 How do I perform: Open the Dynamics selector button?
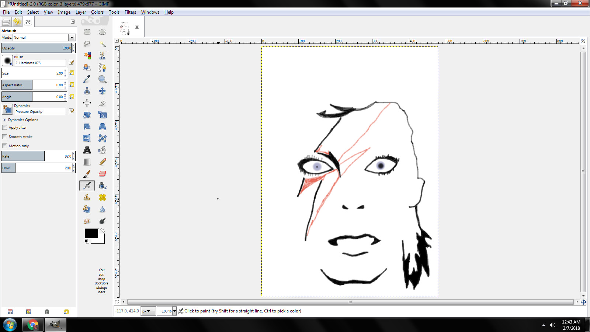[x=7, y=109]
